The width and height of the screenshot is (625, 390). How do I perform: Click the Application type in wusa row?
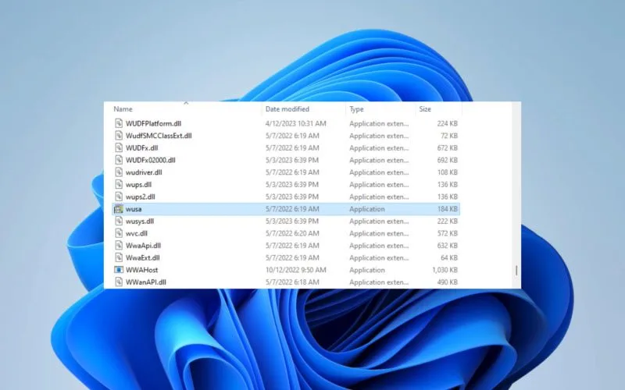coord(367,209)
